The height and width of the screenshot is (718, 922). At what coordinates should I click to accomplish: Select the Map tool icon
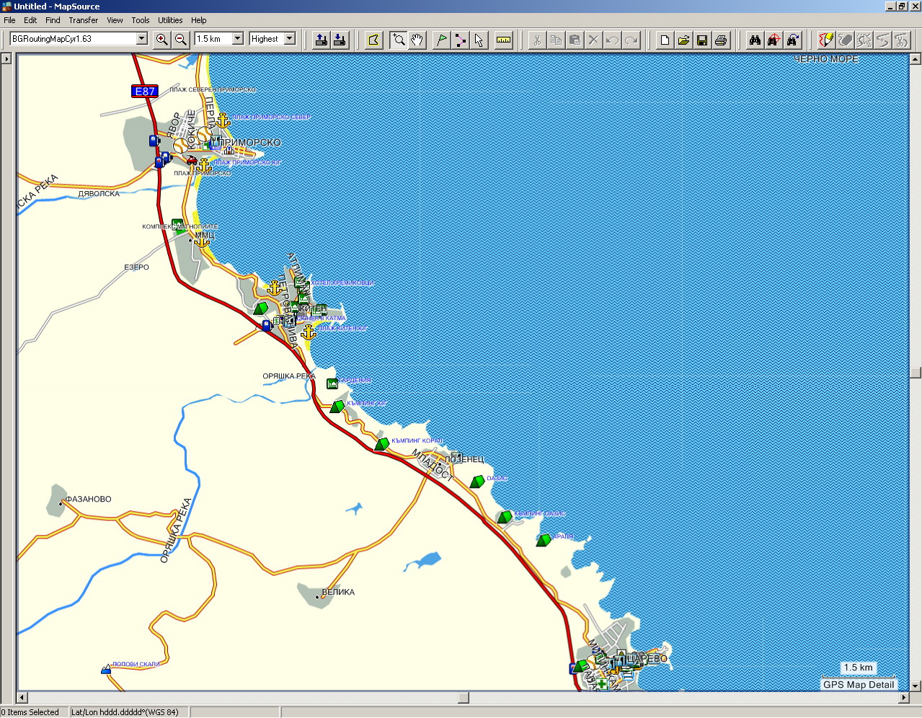click(373, 40)
